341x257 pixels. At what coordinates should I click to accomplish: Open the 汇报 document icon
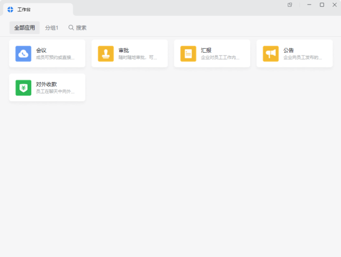point(188,53)
